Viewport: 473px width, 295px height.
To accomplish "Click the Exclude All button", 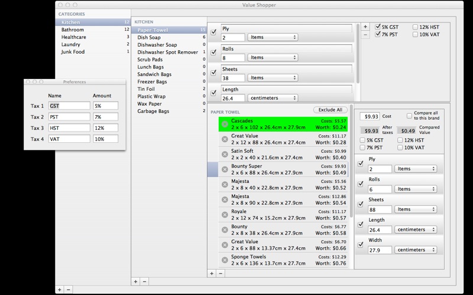I will click(331, 110).
